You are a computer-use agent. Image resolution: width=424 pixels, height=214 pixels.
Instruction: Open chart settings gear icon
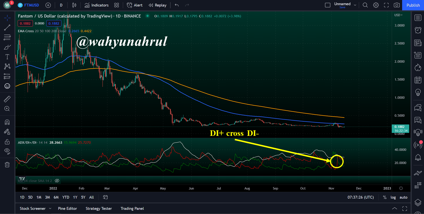[x=376, y=5]
